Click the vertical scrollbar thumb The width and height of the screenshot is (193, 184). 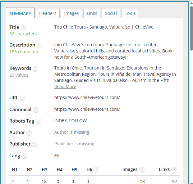(x=191, y=28)
